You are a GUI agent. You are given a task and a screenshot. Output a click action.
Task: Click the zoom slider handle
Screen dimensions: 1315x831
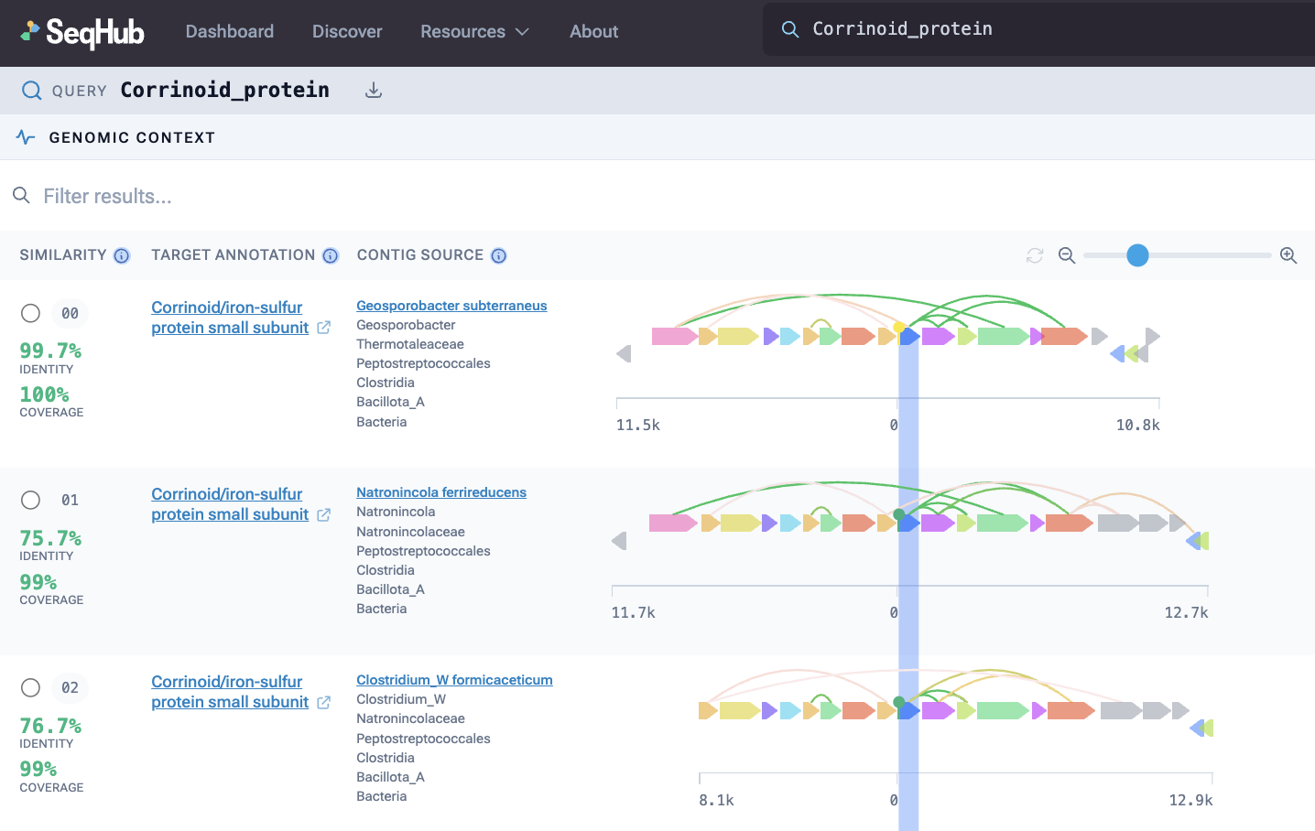(1137, 255)
